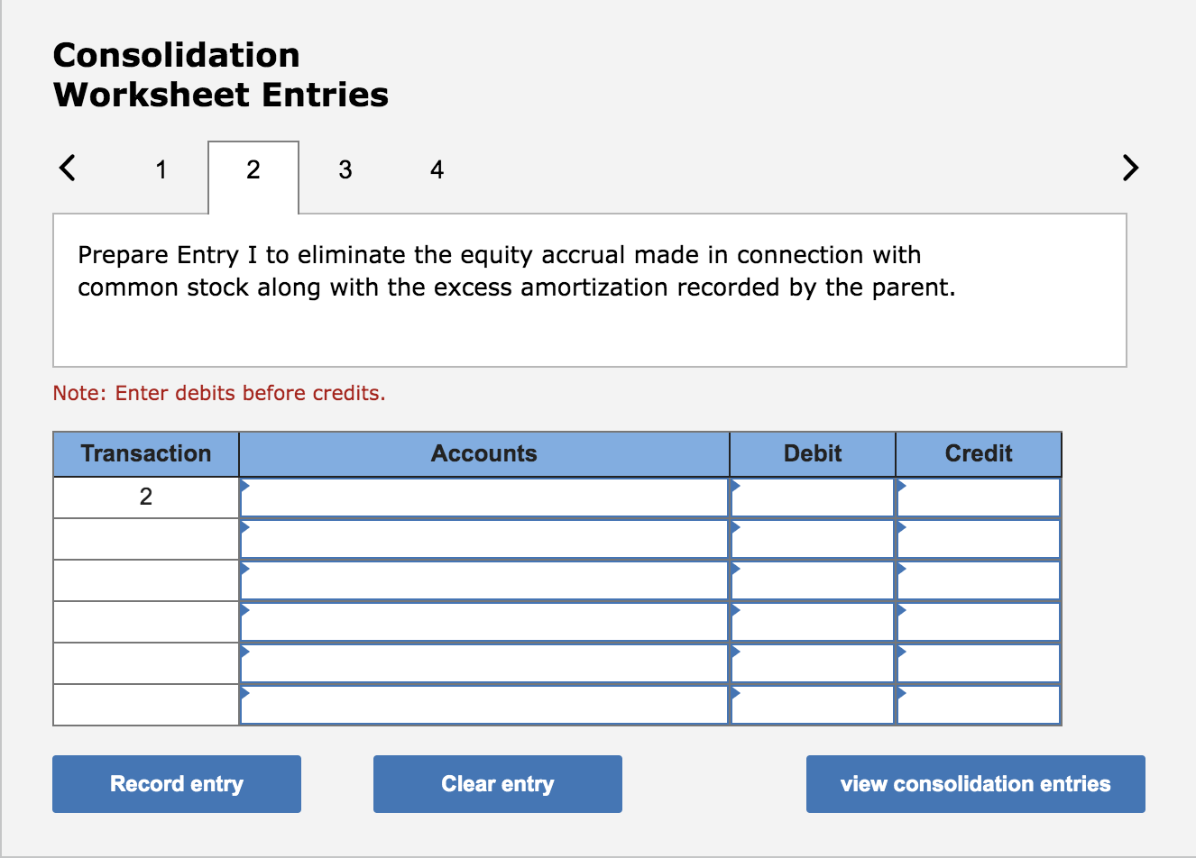Open worksheet tab 3
The image size is (1196, 858).
345,169
